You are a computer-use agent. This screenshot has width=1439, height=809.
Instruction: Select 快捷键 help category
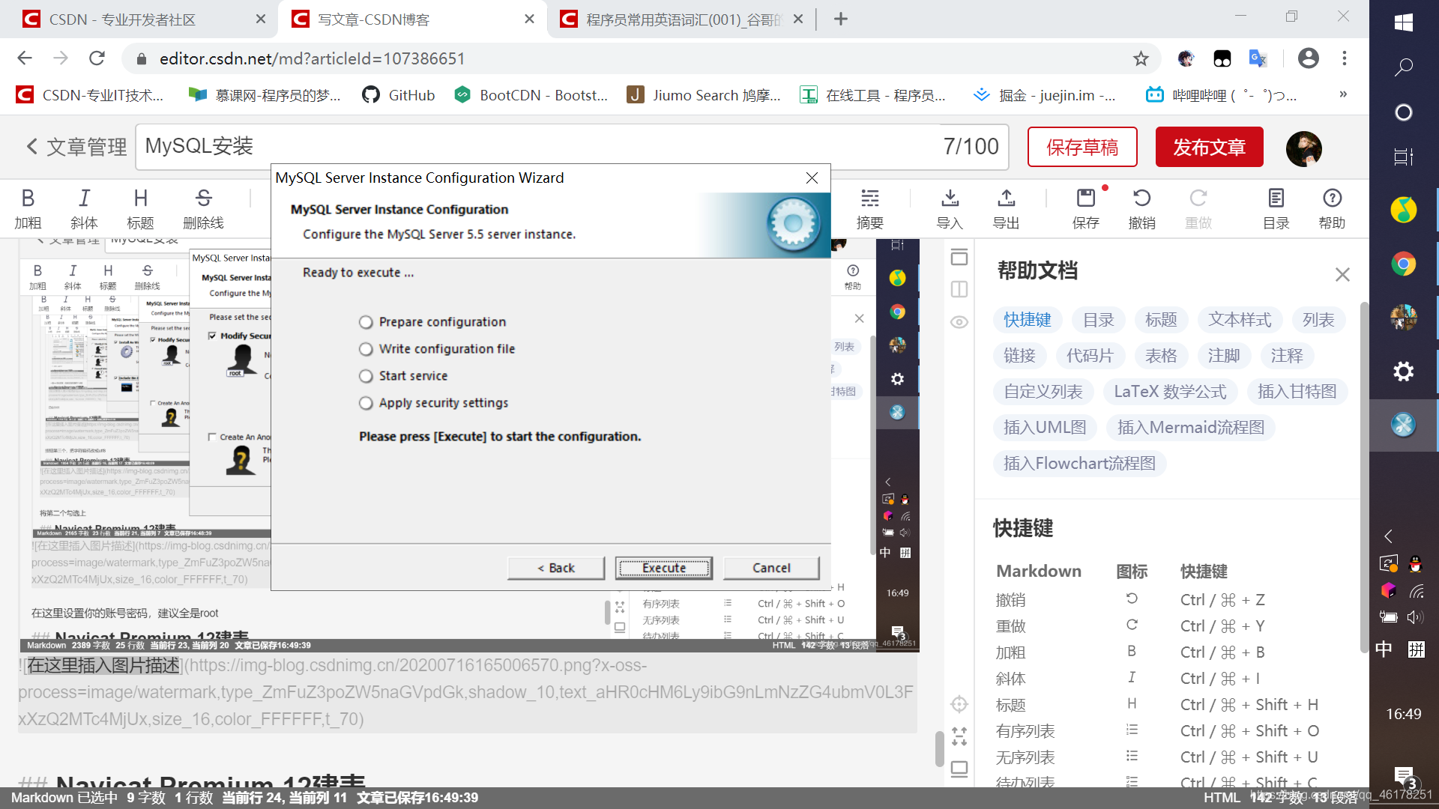[x=1028, y=320]
